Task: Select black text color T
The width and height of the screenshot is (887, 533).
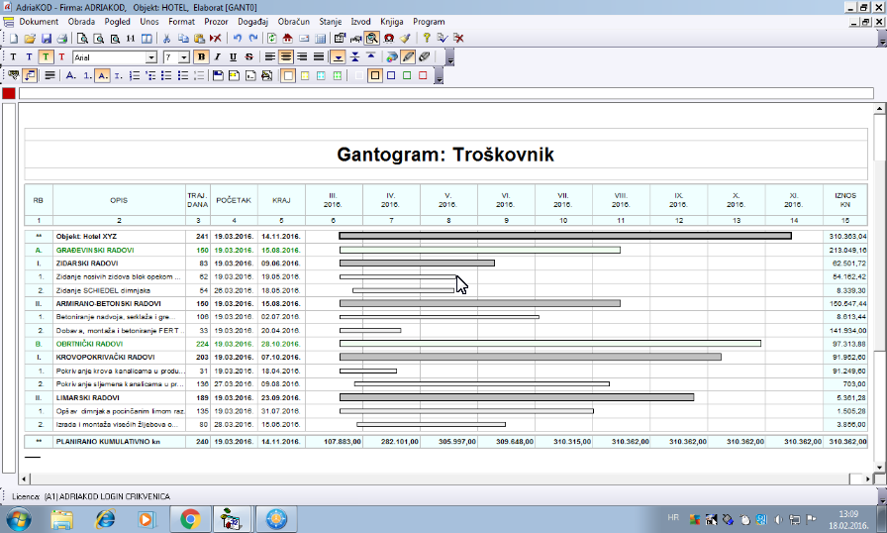Action: coord(14,57)
